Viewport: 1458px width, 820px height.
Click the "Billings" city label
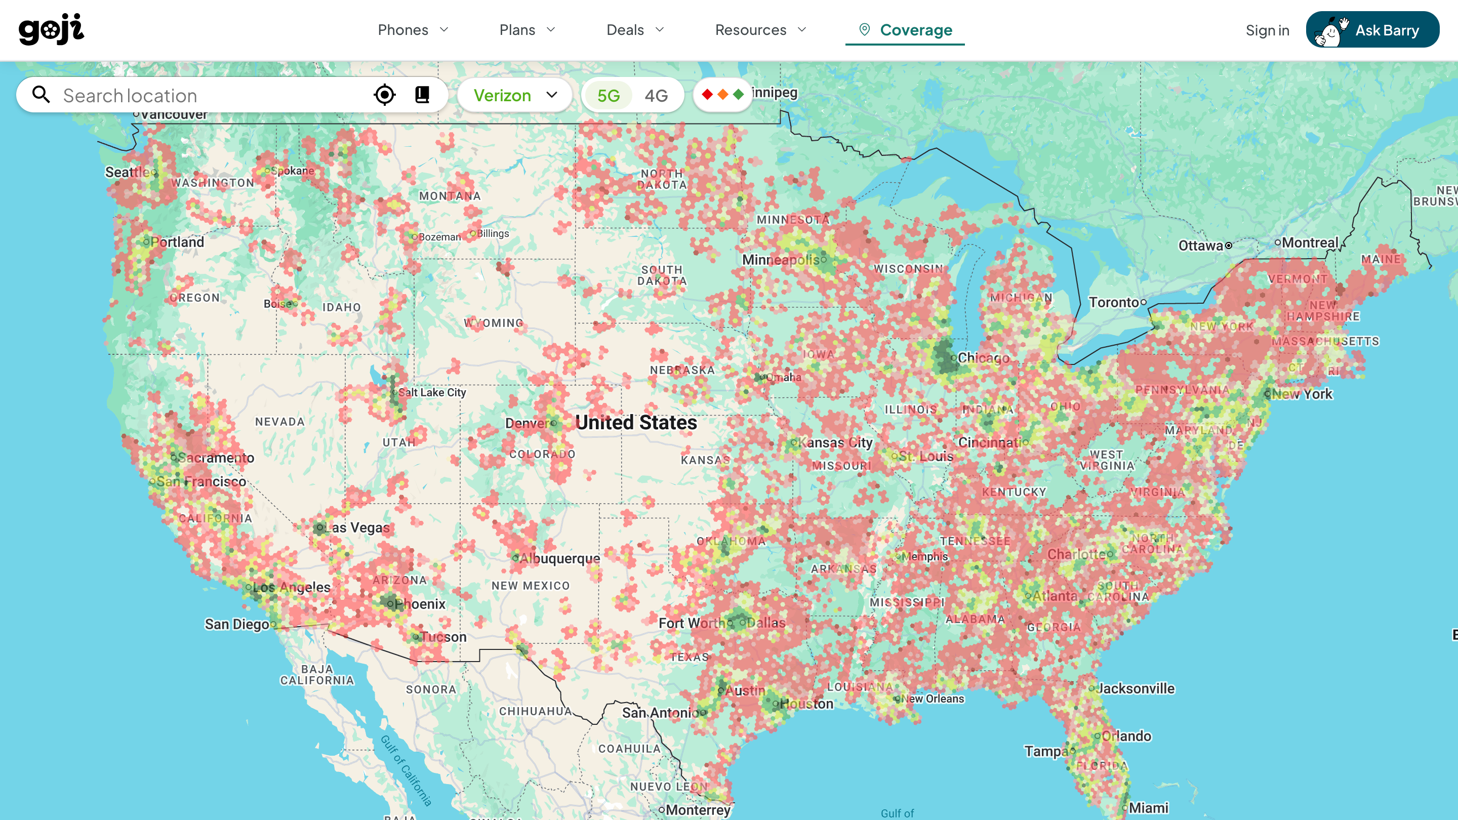[493, 233]
